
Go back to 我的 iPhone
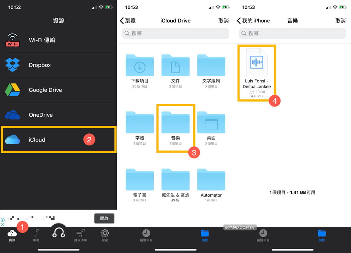point(253,21)
